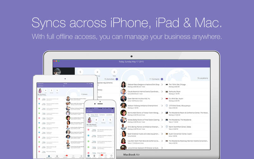Expand Bonnie Abel's contact chevron
254x159 pixels.
point(162,113)
